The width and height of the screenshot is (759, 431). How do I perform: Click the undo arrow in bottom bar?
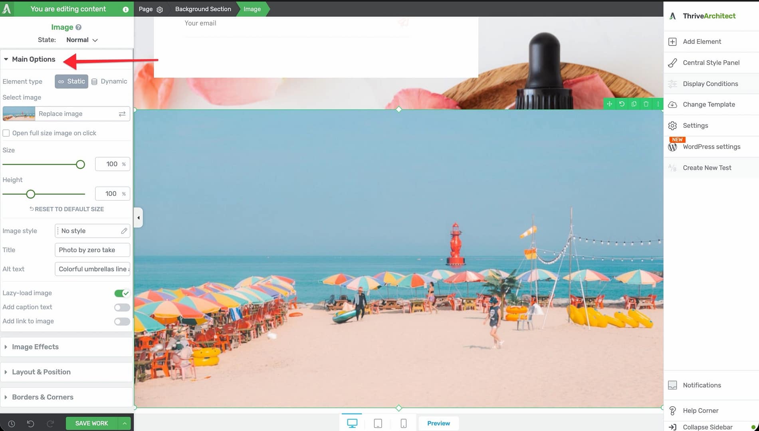click(x=30, y=424)
